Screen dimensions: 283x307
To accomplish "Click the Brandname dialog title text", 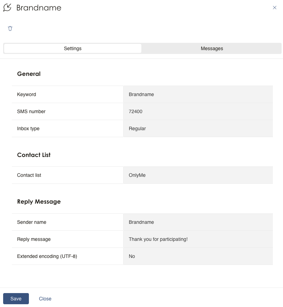I will tap(39, 8).
